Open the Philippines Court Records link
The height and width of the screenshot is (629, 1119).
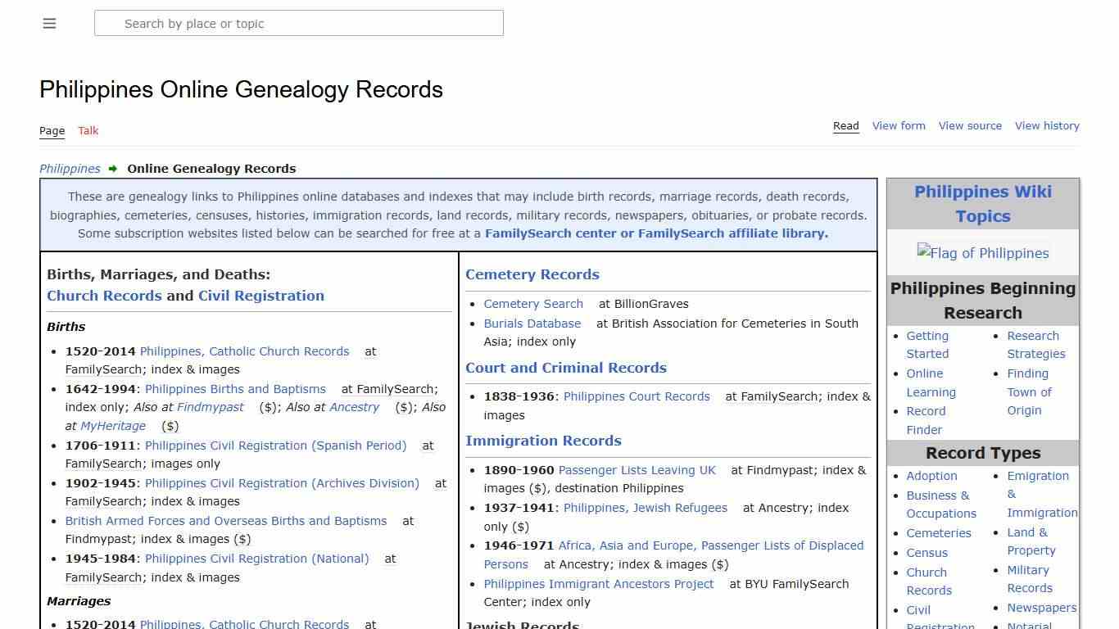637,396
